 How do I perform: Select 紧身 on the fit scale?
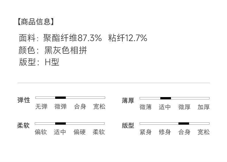point(145,132)
